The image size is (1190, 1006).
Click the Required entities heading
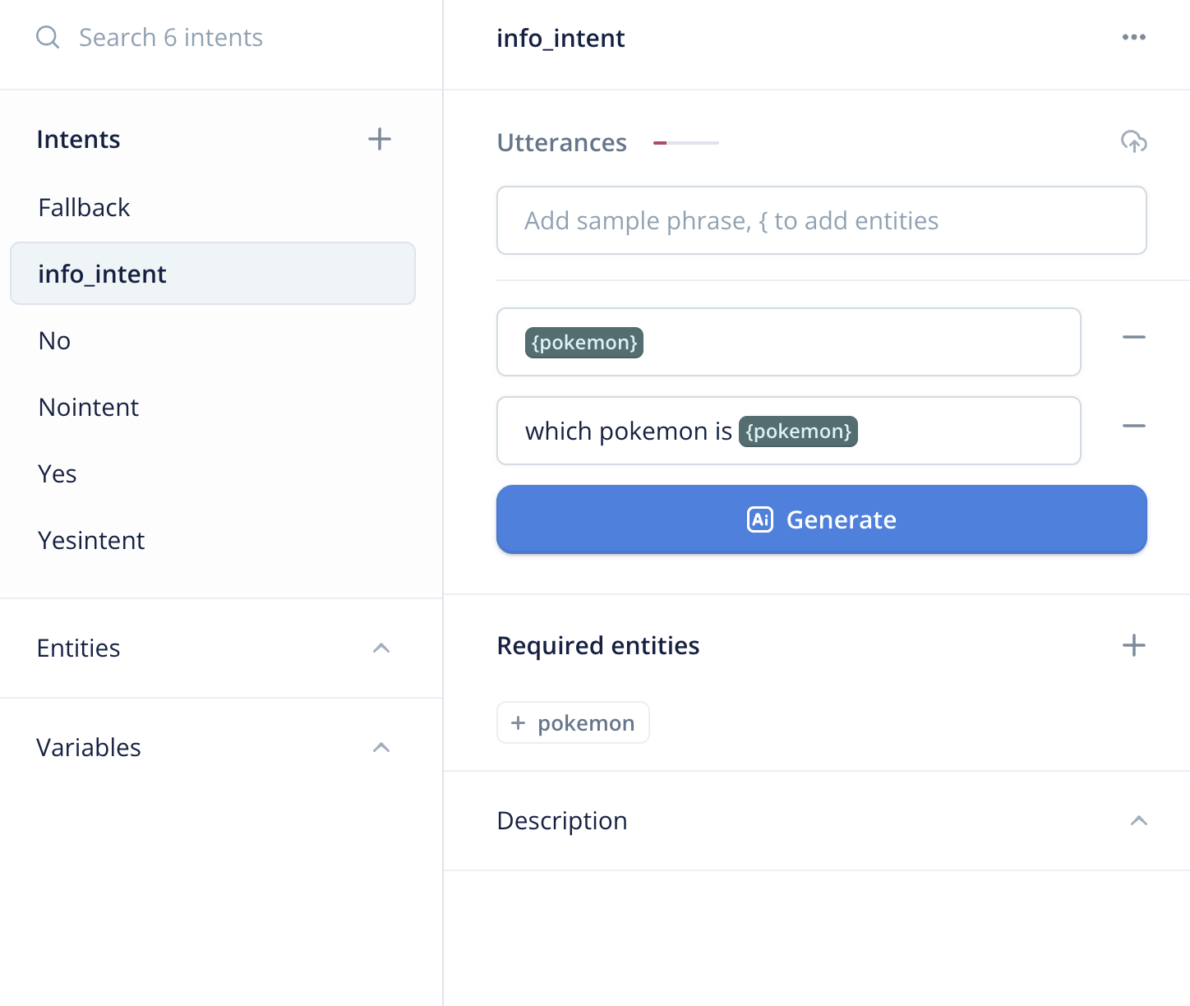[598, 645]
